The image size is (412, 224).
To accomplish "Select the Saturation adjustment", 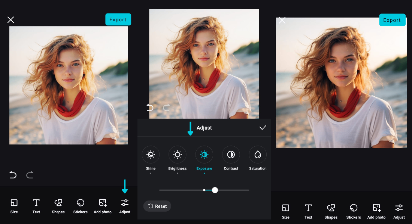I will 258,158.
